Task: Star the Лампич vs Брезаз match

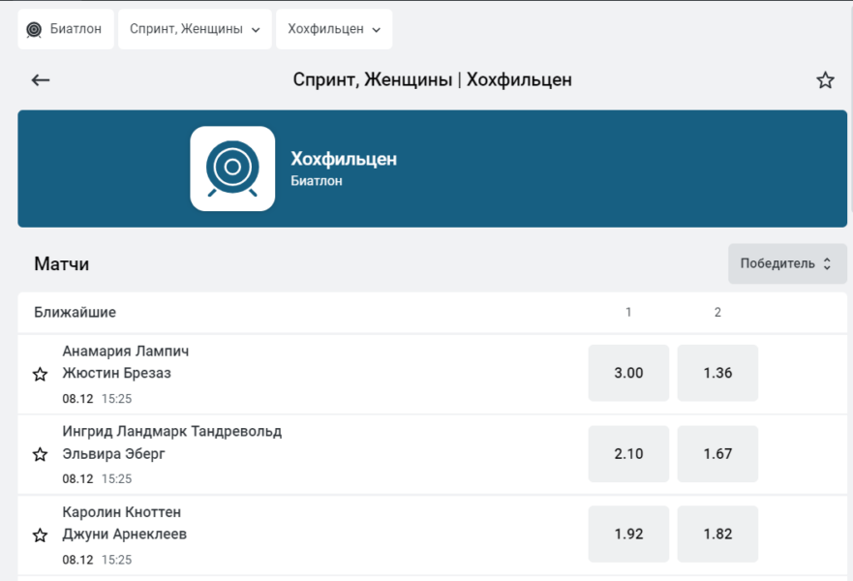Action: (40, 374)
